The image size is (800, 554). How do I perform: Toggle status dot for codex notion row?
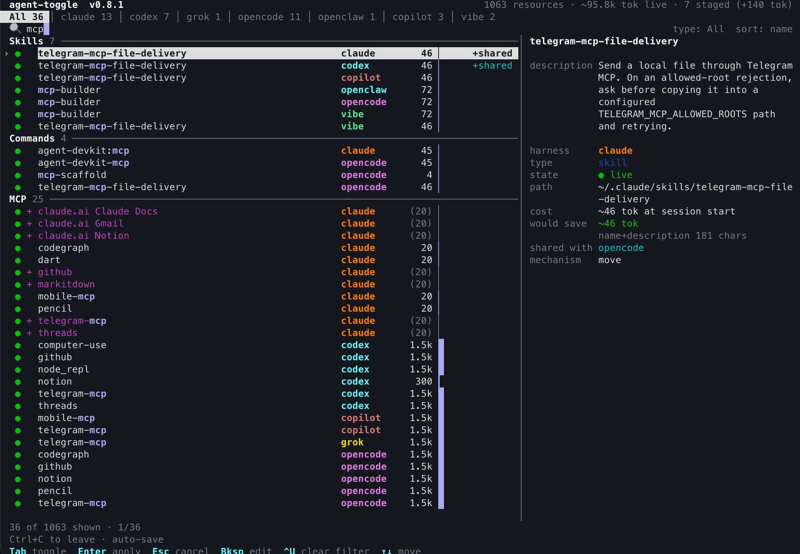pos(18,382)
